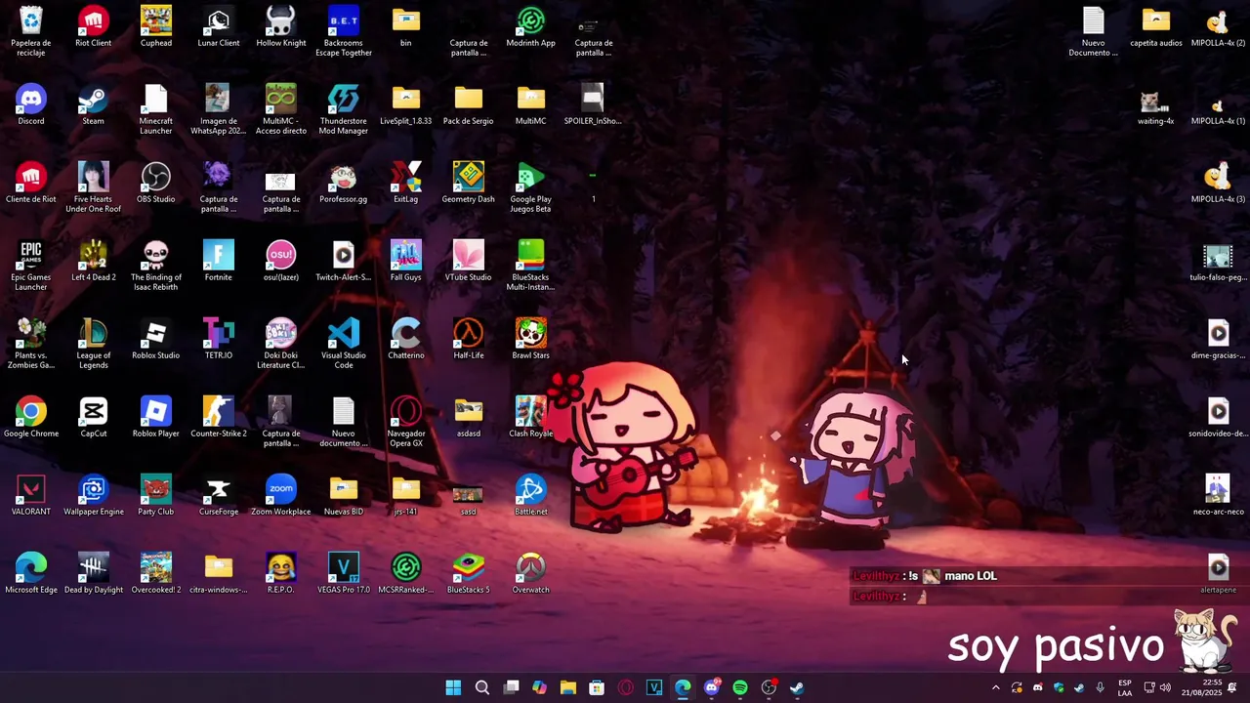Select the Dead by Daylight icon

(x=94, y=574)
